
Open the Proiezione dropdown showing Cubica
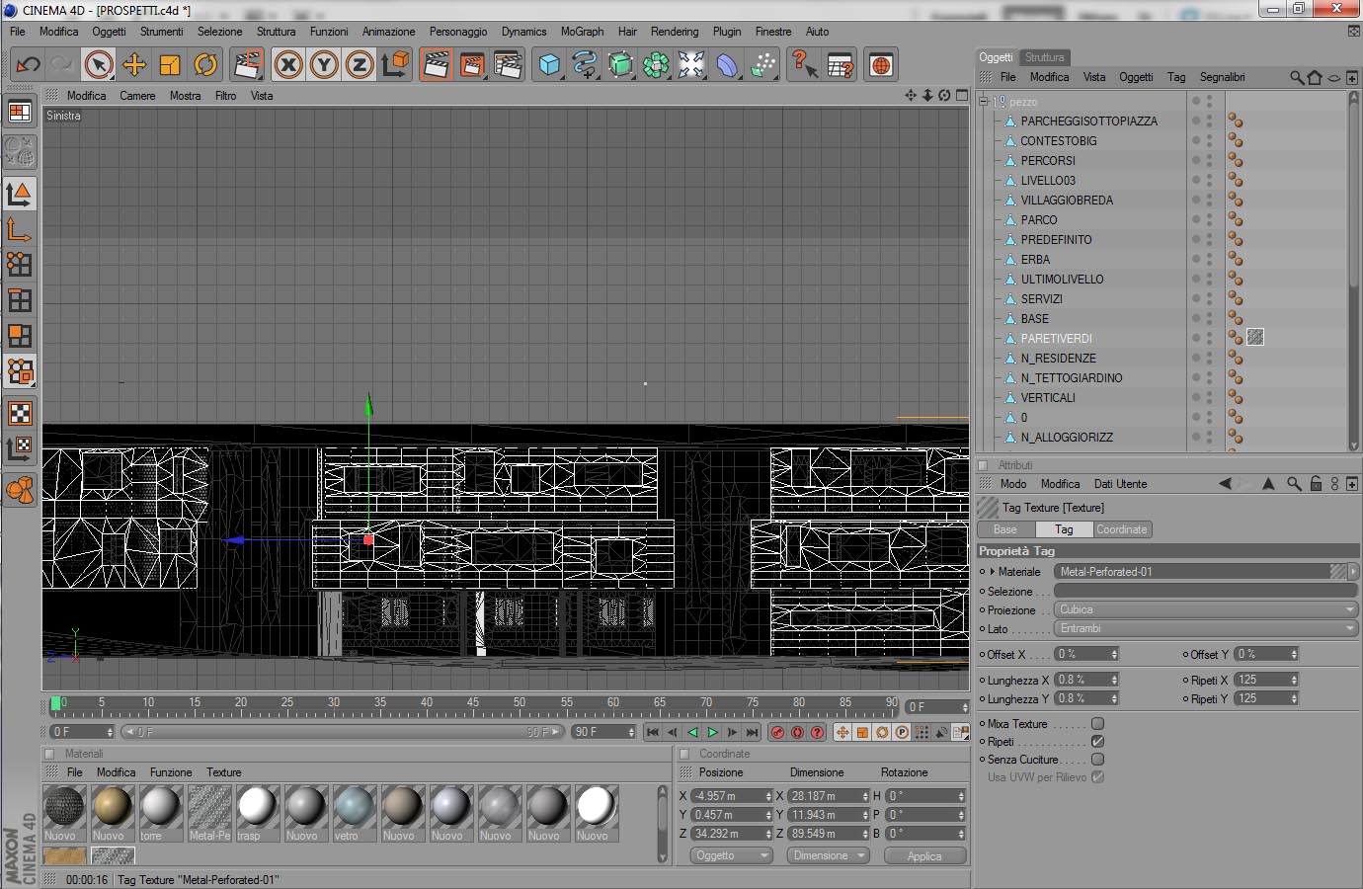click(1205, 609)
